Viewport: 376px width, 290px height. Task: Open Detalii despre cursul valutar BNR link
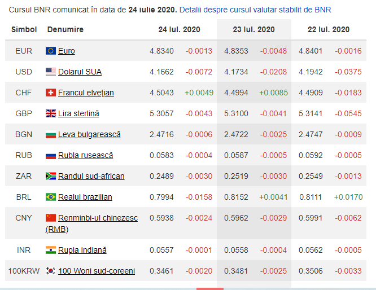[x=255, y=10]
